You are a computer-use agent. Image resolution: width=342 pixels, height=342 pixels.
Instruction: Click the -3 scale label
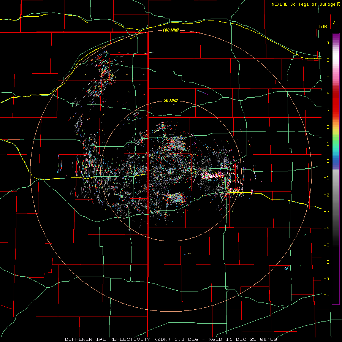326,212
